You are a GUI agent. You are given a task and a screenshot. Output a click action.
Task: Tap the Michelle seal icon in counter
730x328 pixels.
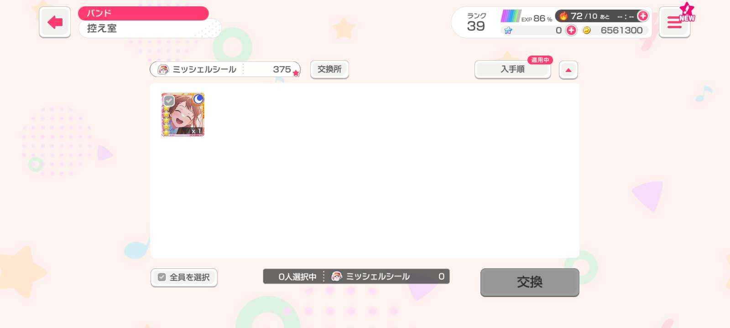click(163, 69)
